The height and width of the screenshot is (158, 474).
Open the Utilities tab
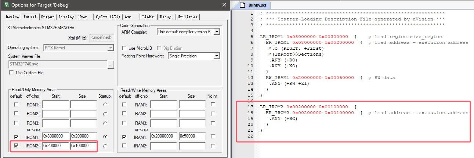click(x=187, y=17)
